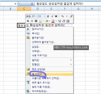Toggle center alignment in mini toolbar
The height and width of the screenshot is (94, 101).
(x=36, y=21)
